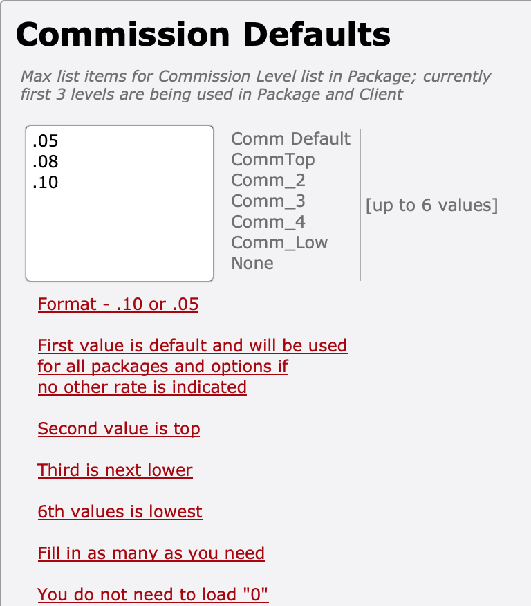The image size is (531, 606).
Task: Click "You do not need to load" link
Action: 153,594
